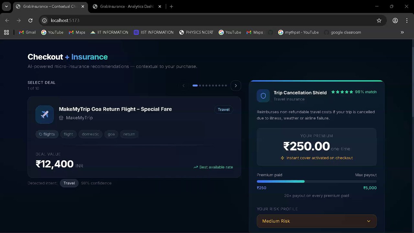Open the PHYSICS NCERT bookmark
This screenshot has width=414, height=233.
[x=196, y=32]
